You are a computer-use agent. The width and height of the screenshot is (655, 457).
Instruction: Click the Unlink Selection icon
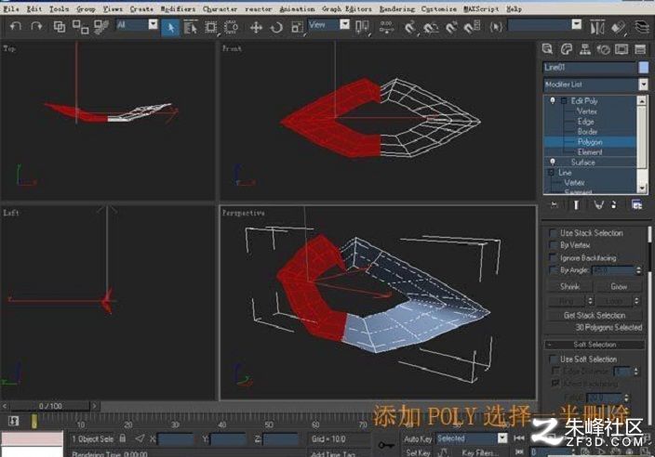tap(80, 27)
